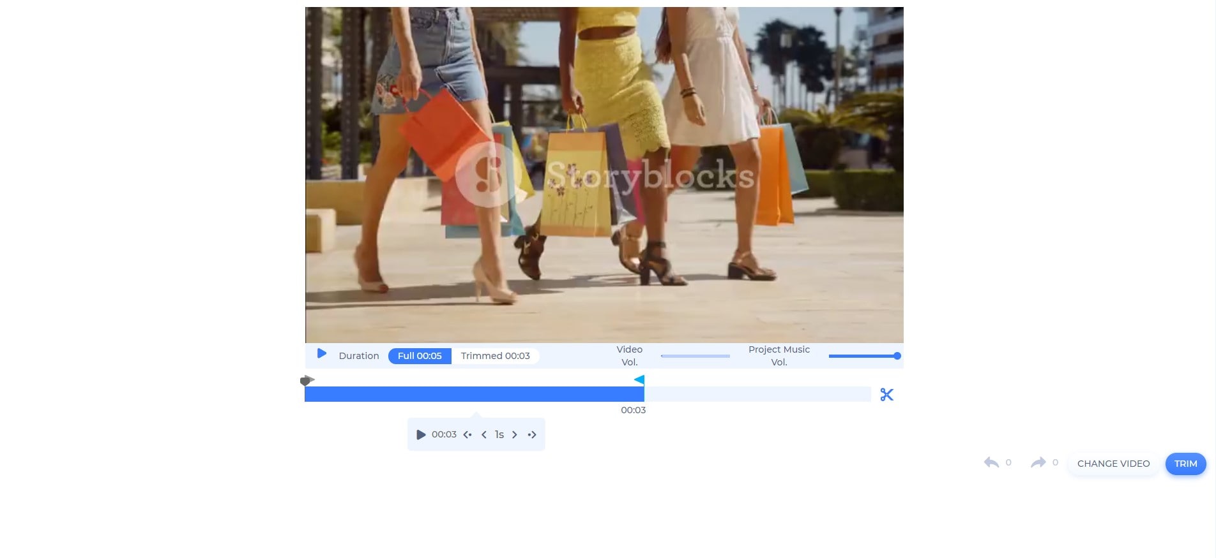Click the video preview of shoppers
This screenshot has width=1216, height=558.
[x=604, y=175]
